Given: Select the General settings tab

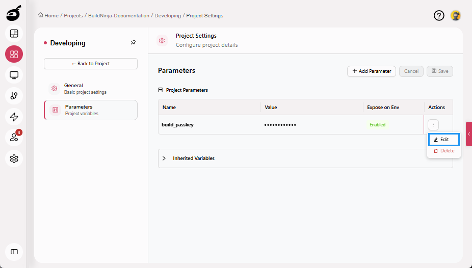Looking at the screenshot, I should click(x=91, y=89).
